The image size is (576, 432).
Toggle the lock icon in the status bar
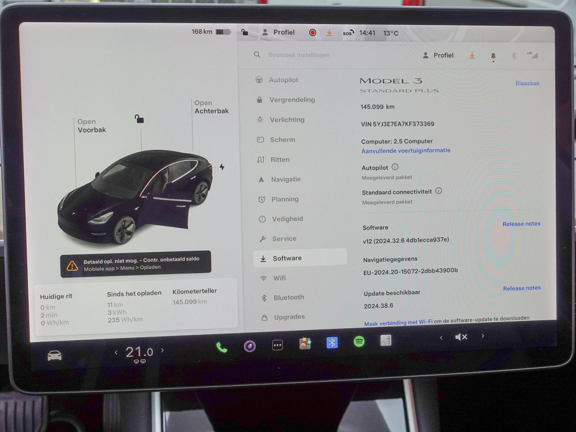[x=245, y=32]
